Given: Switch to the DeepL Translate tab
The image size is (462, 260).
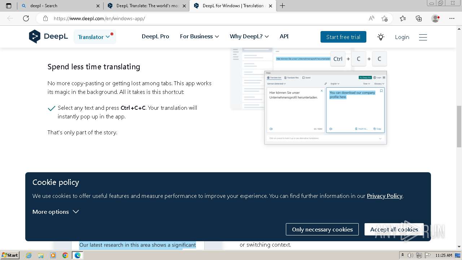Looking at the screenshot, I should point(147,6).
